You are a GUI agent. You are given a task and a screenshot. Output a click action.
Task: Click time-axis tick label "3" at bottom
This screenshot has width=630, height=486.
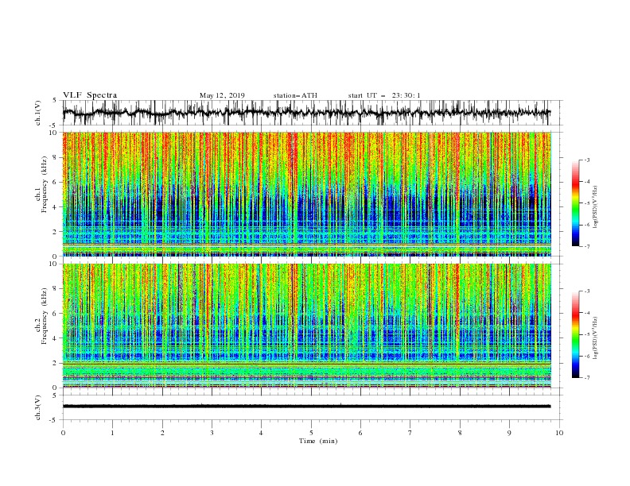(x=212, y=433)
